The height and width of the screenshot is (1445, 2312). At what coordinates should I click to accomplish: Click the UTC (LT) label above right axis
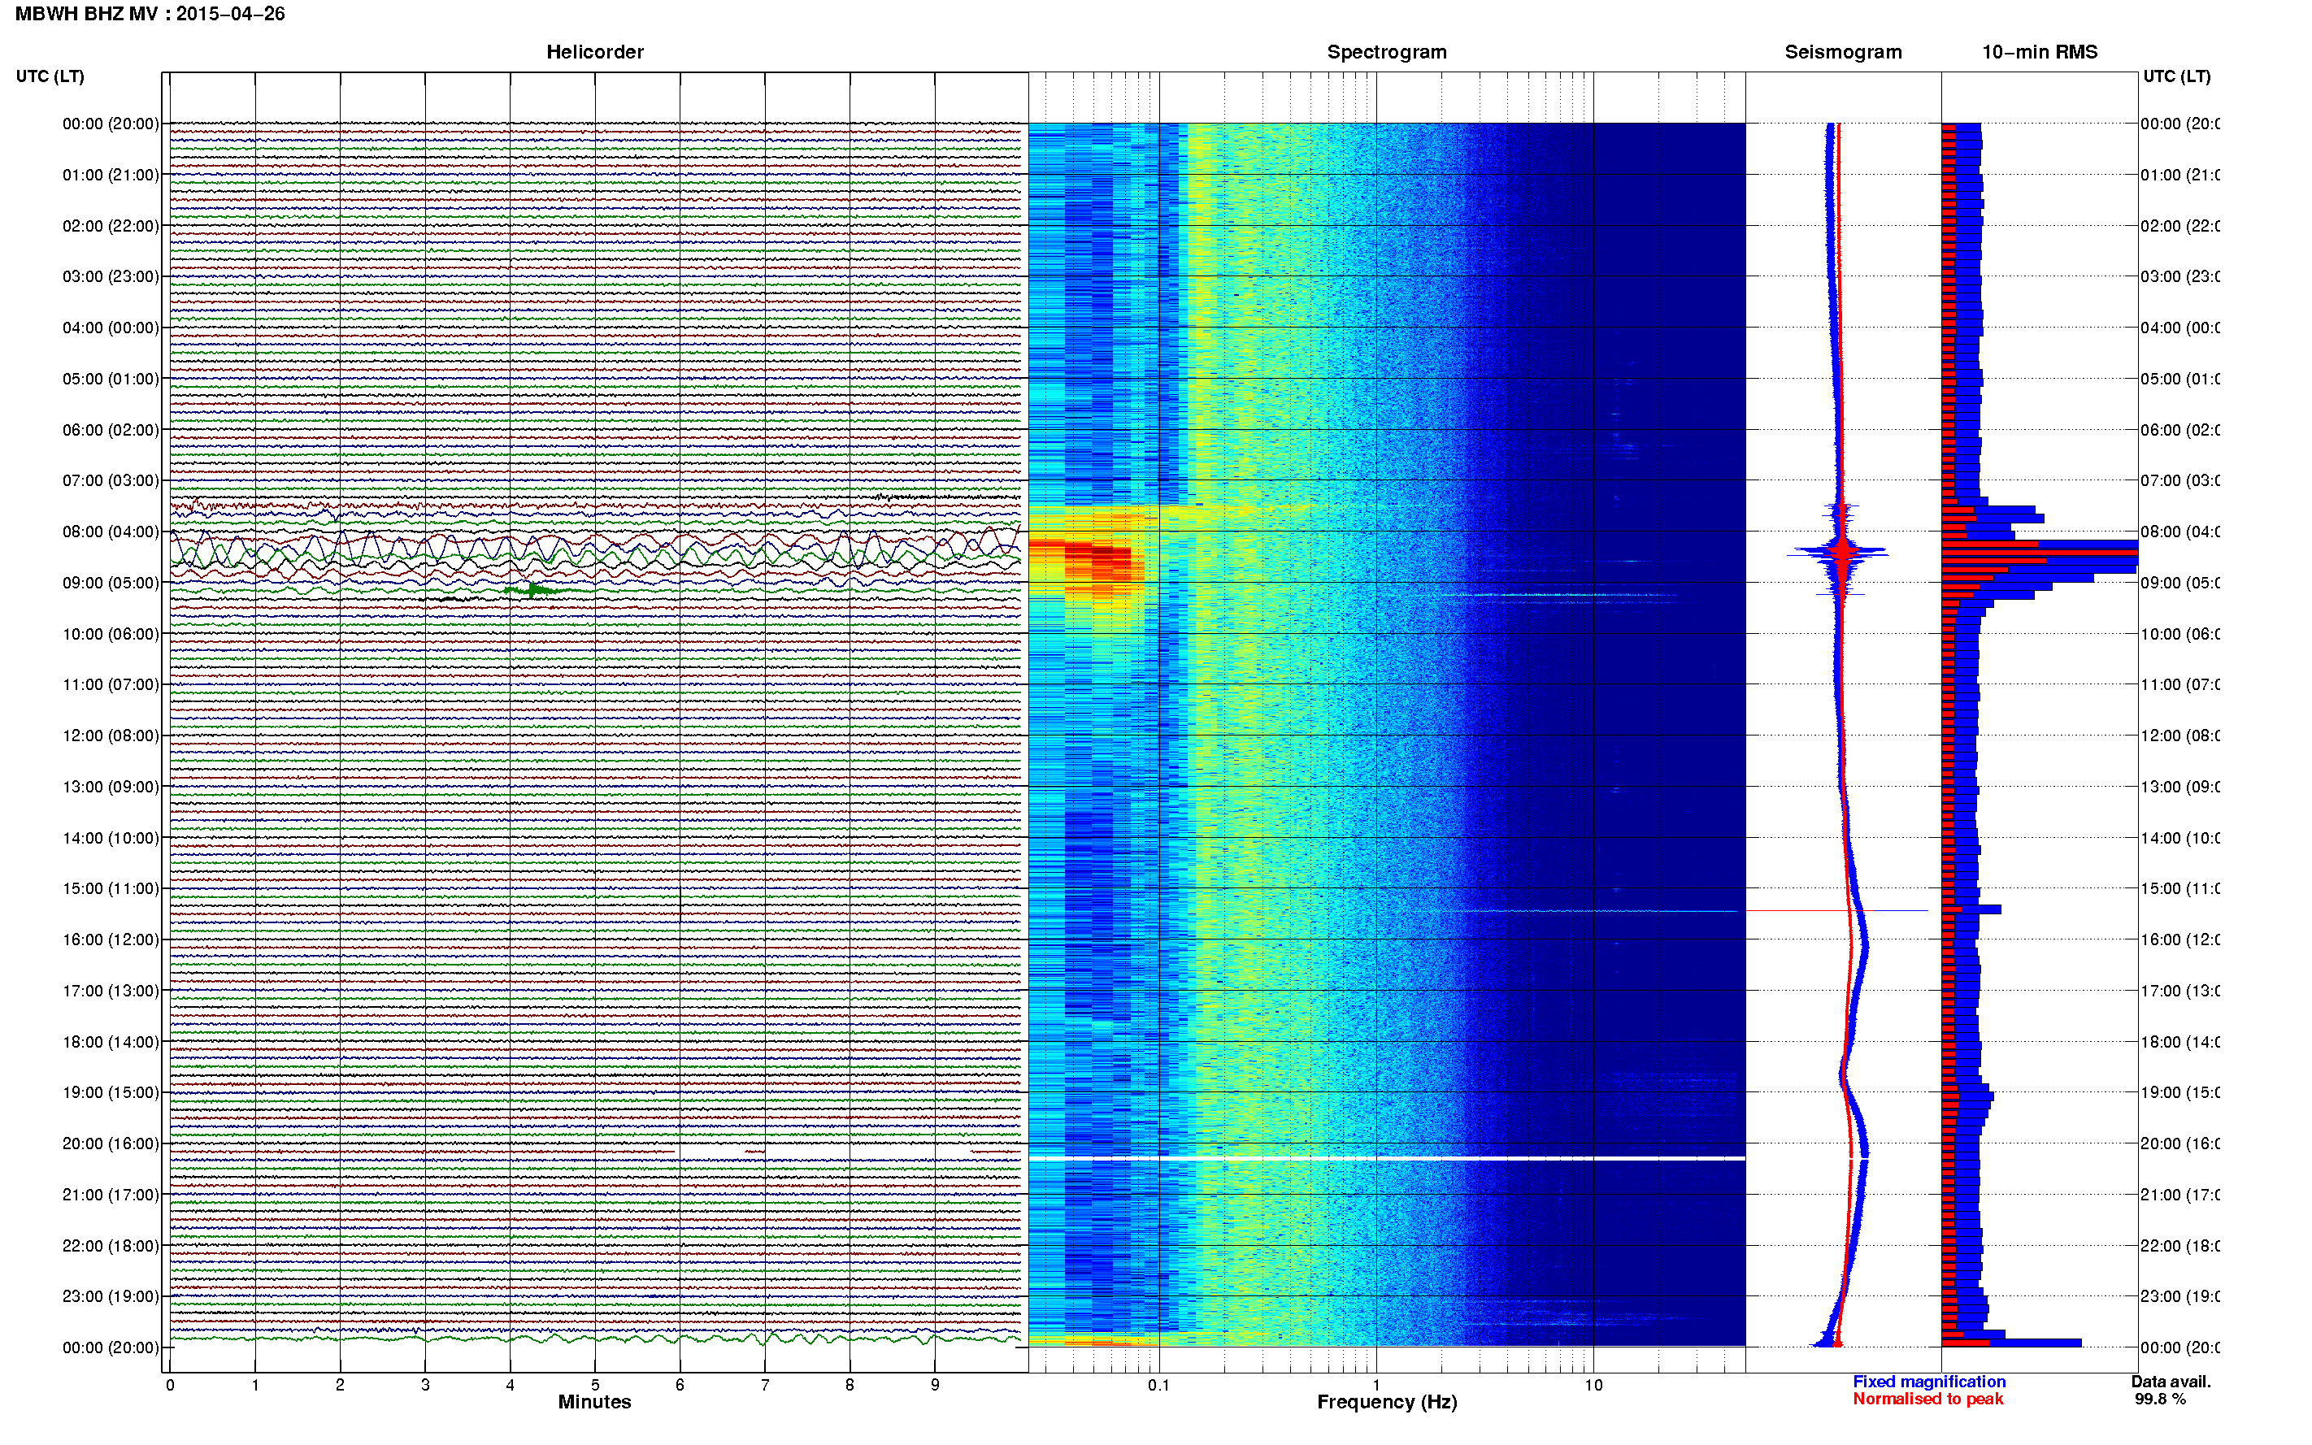point(2176,76)
